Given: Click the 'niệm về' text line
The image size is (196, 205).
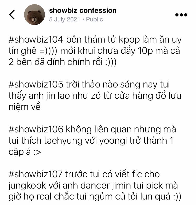Looking at the screenshot, I should tap(25, 107).
